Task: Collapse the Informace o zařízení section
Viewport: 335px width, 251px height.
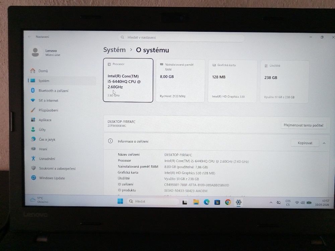Action: (324, 143)
